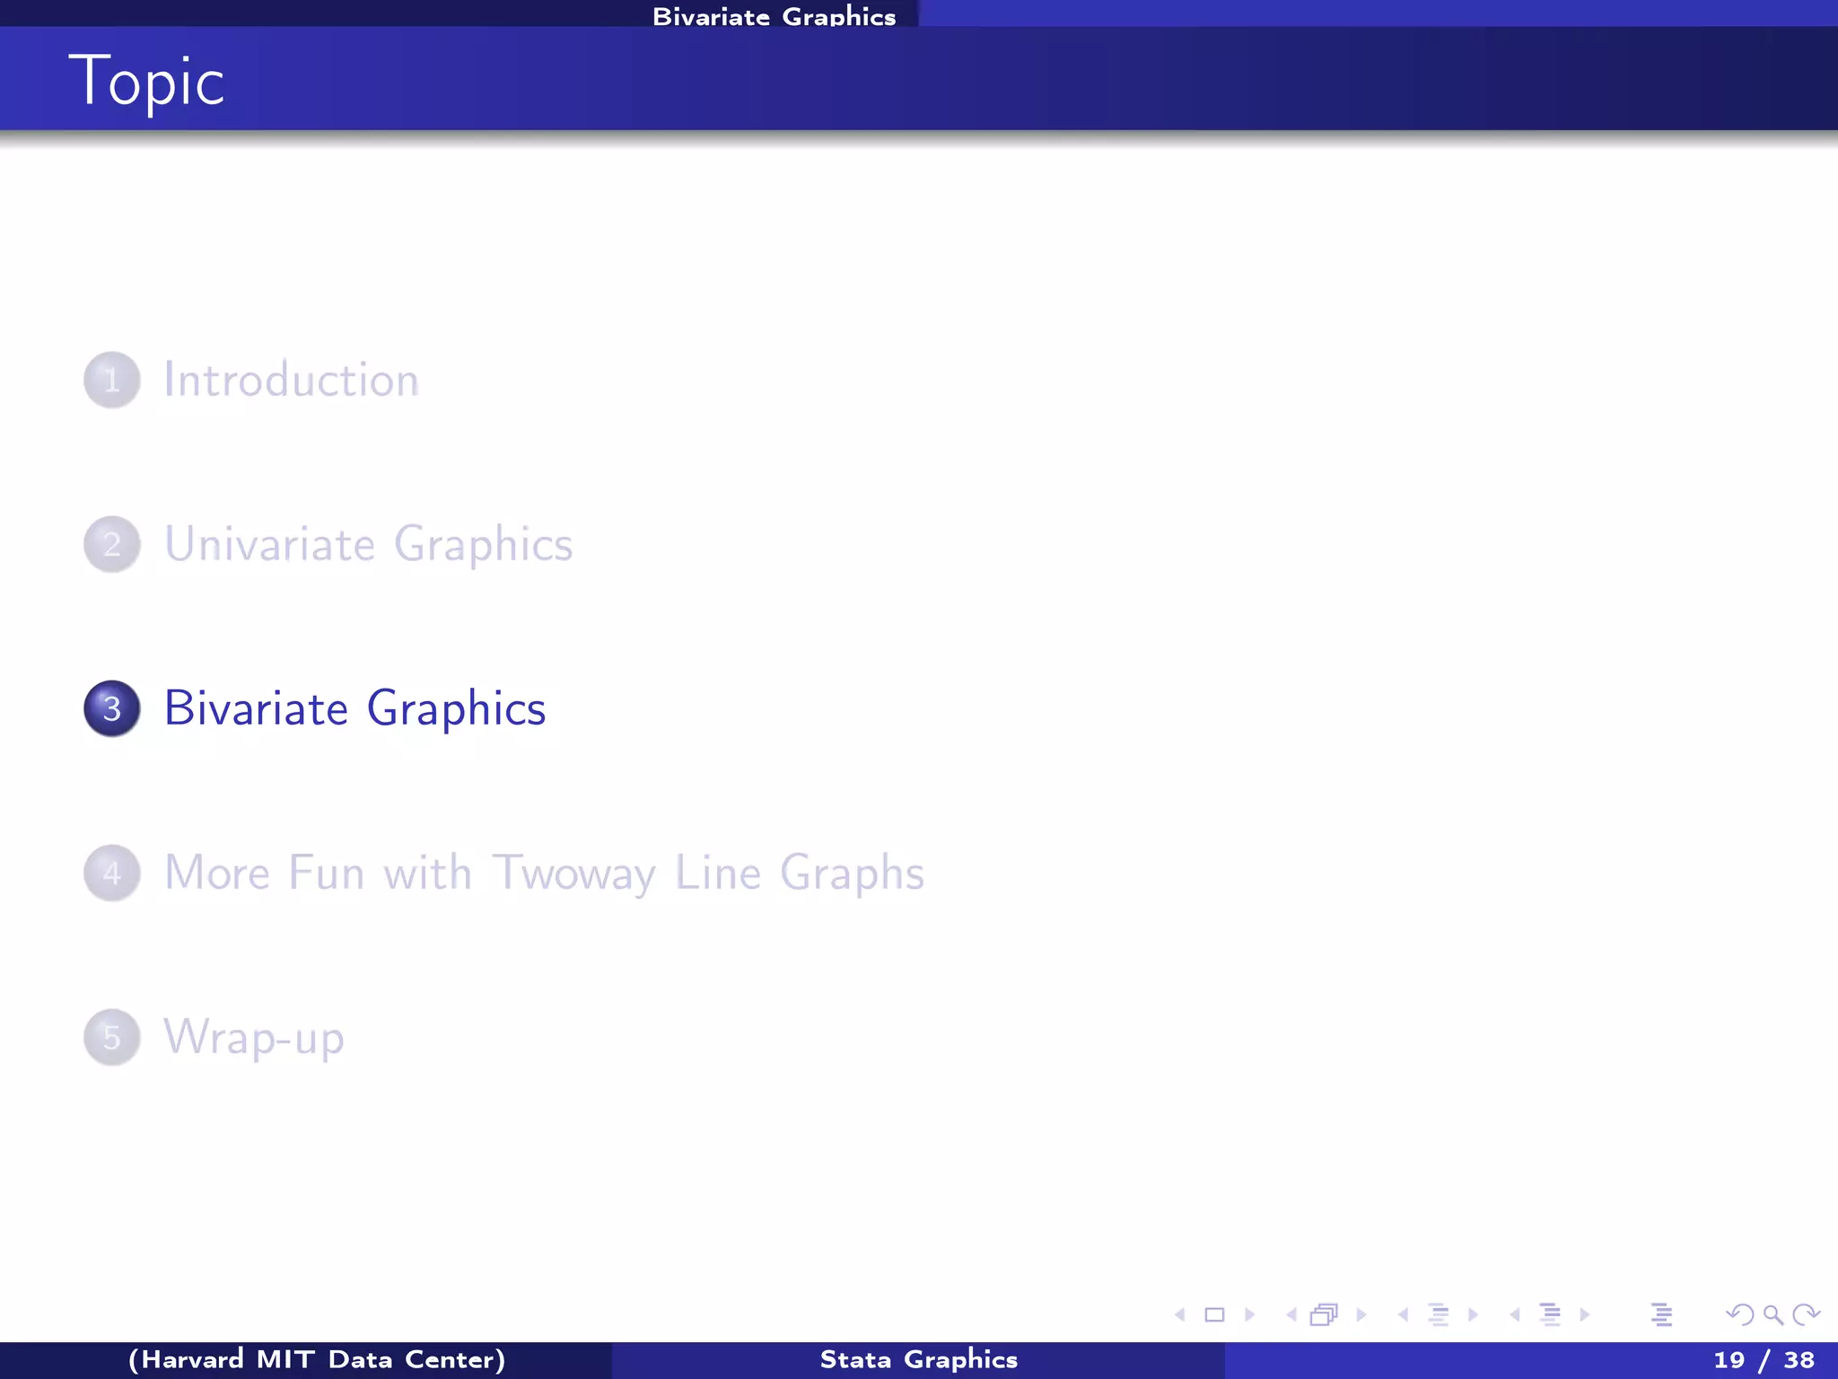Click Stata Graphics footer title
The height and width of the screenshot is (1379, 1838).
tap(919, 1360)
